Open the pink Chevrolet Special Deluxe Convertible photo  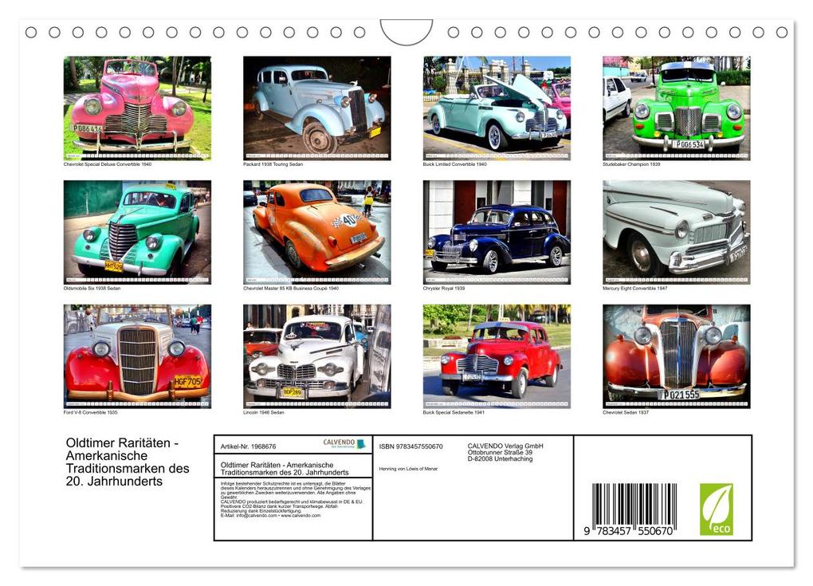(x=137, y=108)
